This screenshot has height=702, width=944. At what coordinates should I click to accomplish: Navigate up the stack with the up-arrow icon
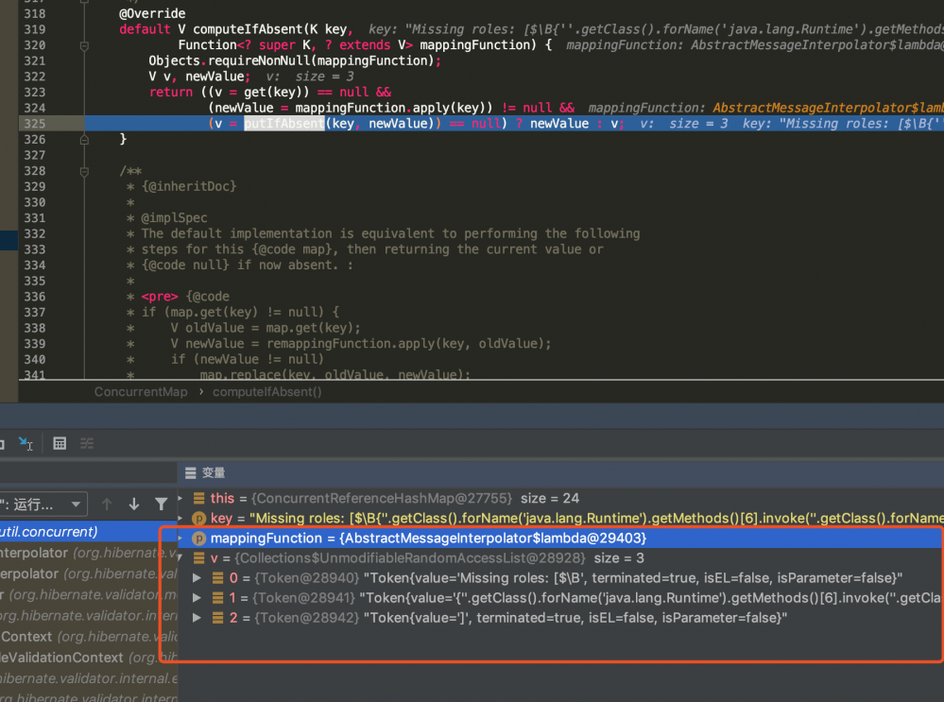tap(107, 504)
